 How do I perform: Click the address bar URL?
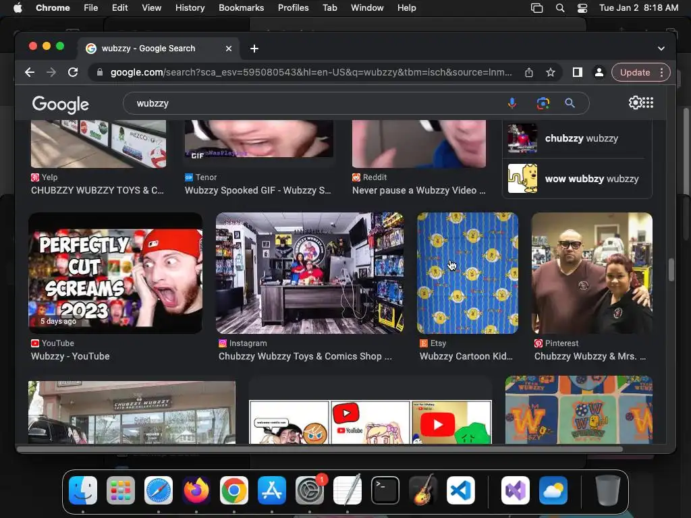311,72
